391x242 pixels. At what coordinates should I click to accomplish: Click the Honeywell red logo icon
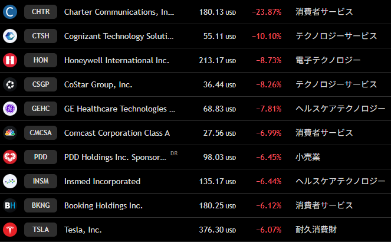click(x=10, y=60)
